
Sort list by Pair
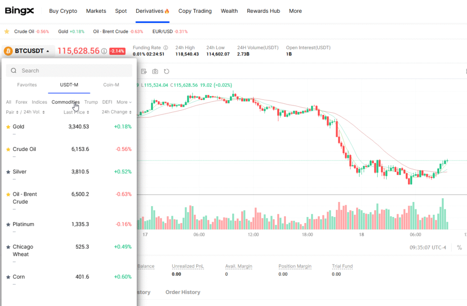click(12, 112)
